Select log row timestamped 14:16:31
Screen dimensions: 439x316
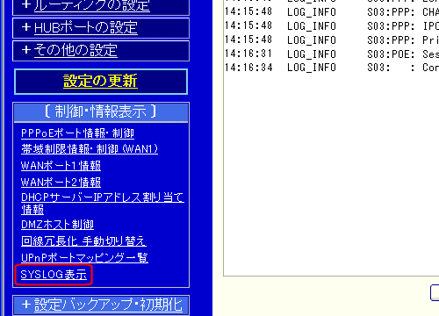pyautogui.click(x=332, y=54)
